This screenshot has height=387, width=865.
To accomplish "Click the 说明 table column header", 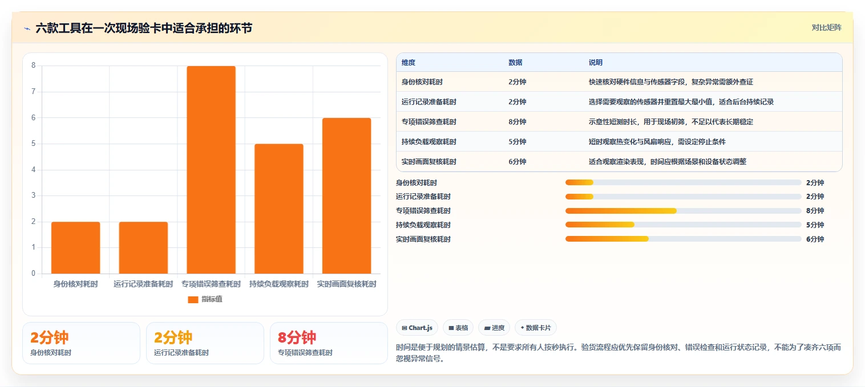I will (596, 63).
